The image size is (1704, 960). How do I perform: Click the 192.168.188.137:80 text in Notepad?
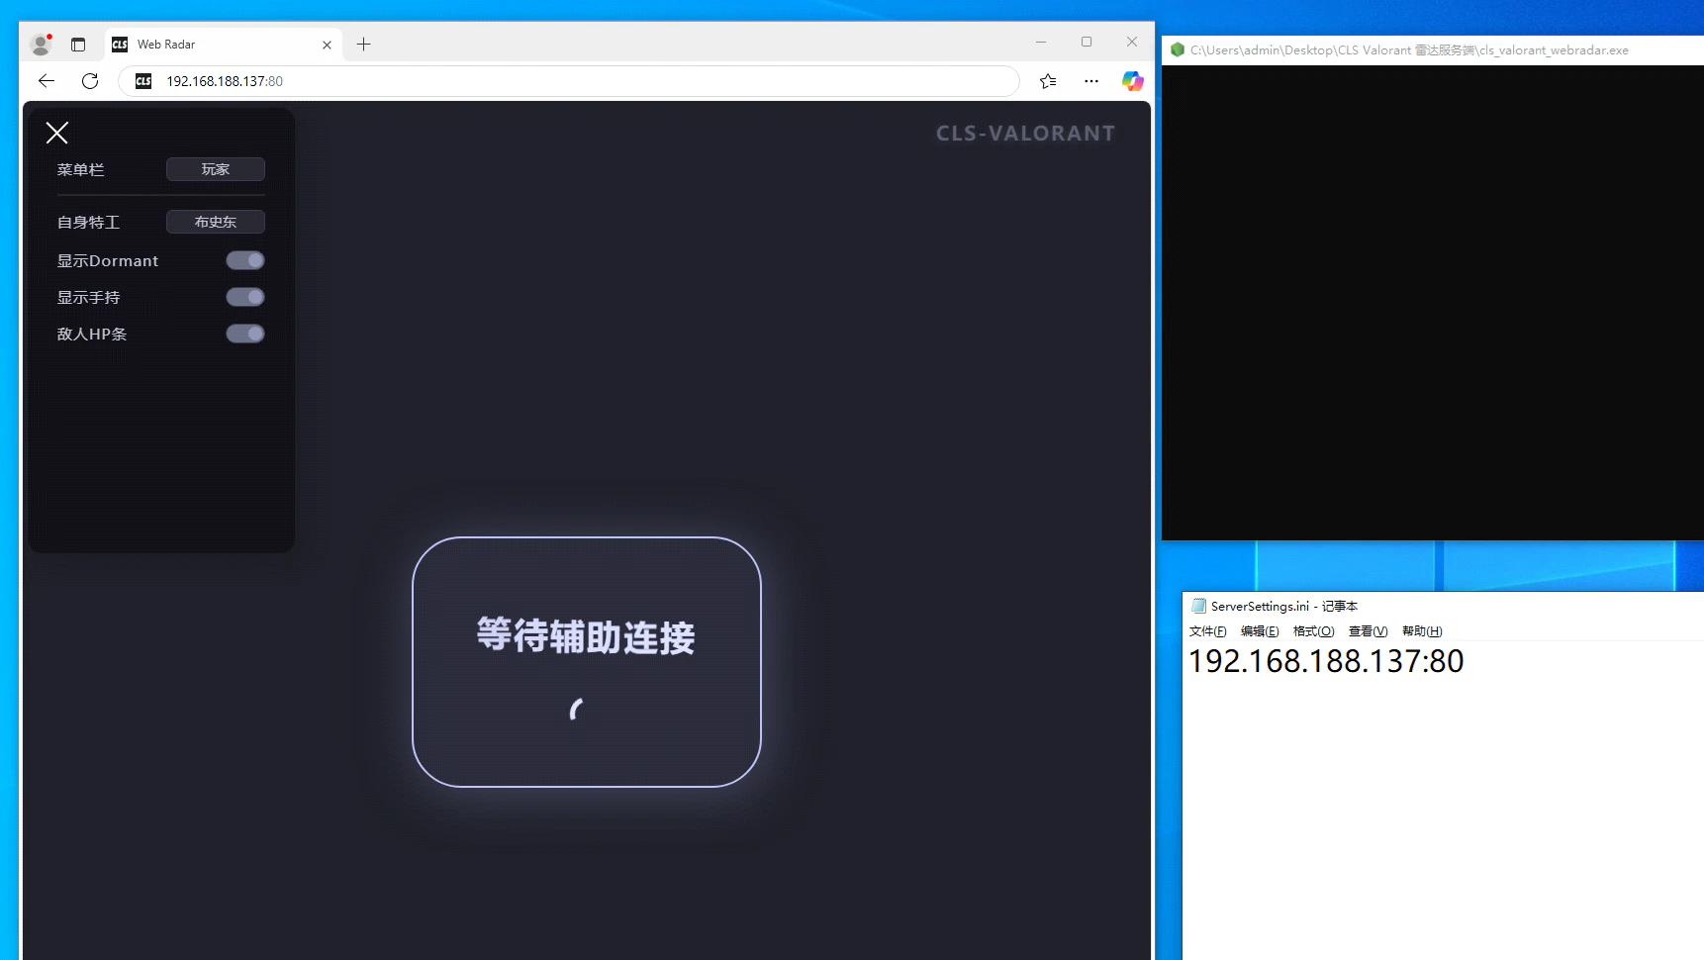coord(1326,661)
